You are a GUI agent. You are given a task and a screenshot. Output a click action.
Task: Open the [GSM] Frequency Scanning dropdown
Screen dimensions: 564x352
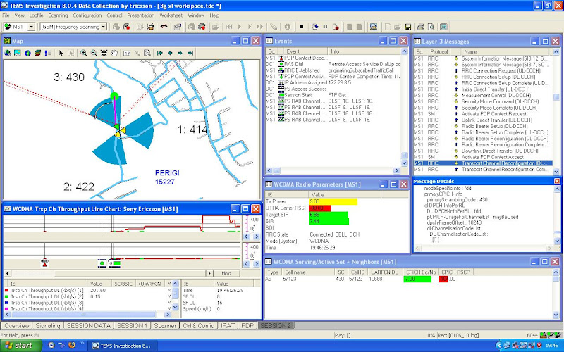[104, 27]
